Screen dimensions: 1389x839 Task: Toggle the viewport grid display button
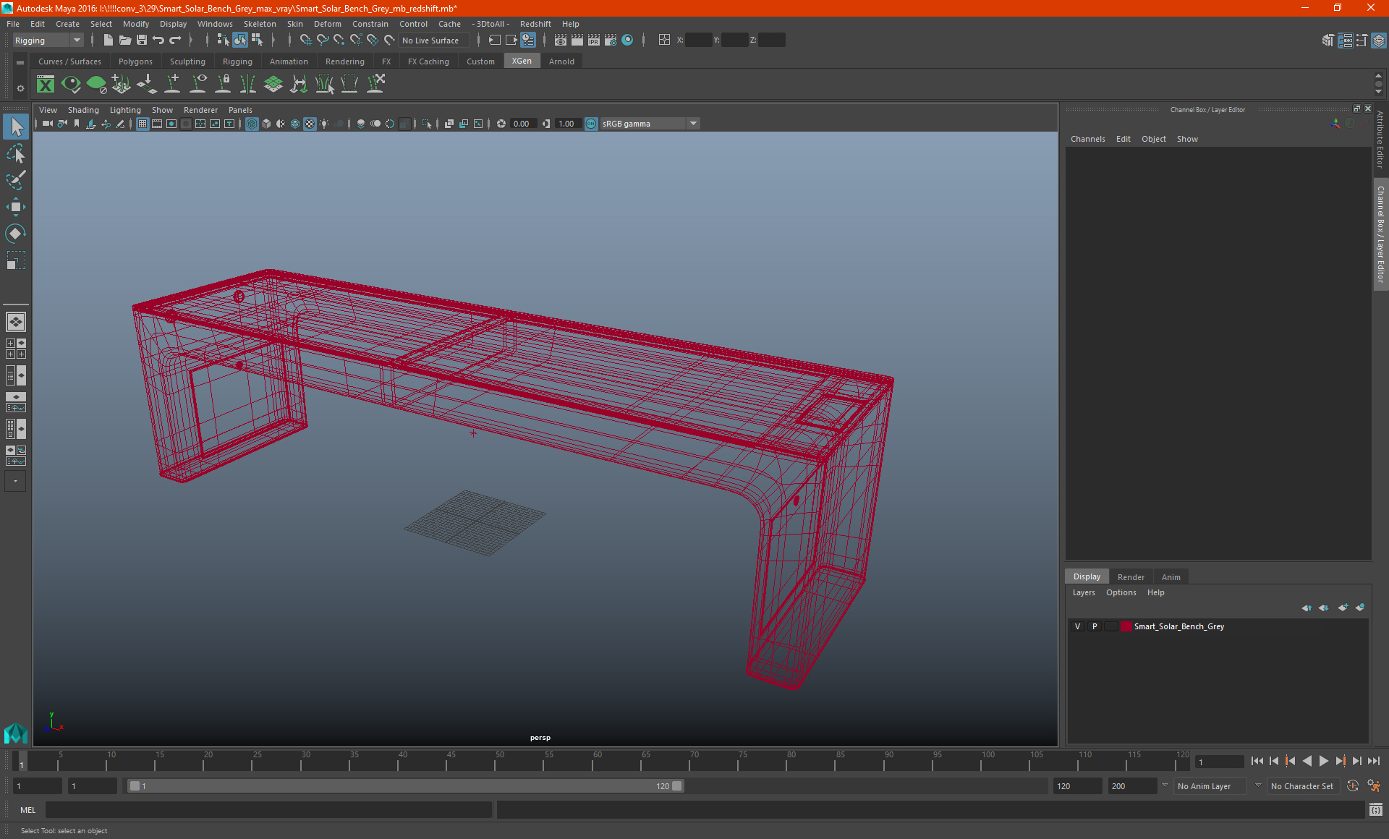143,124
